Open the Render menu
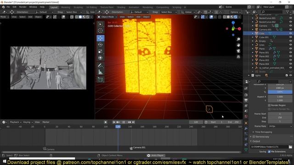Screen dimensions: 294x165 click(x=23, y=7)
